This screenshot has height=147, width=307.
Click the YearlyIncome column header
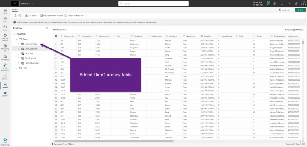click(294, 36)
